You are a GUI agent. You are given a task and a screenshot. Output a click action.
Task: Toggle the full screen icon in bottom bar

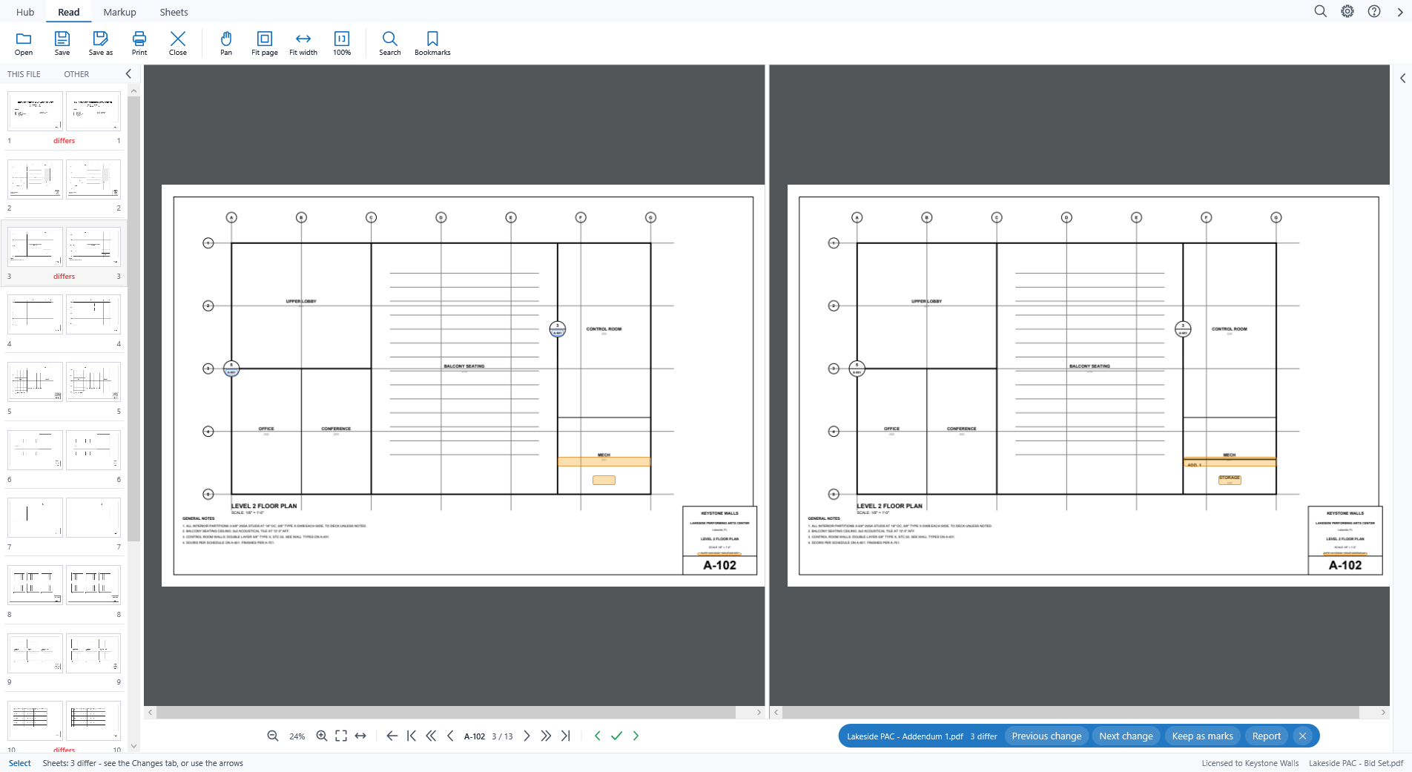[x=341, y=736]
